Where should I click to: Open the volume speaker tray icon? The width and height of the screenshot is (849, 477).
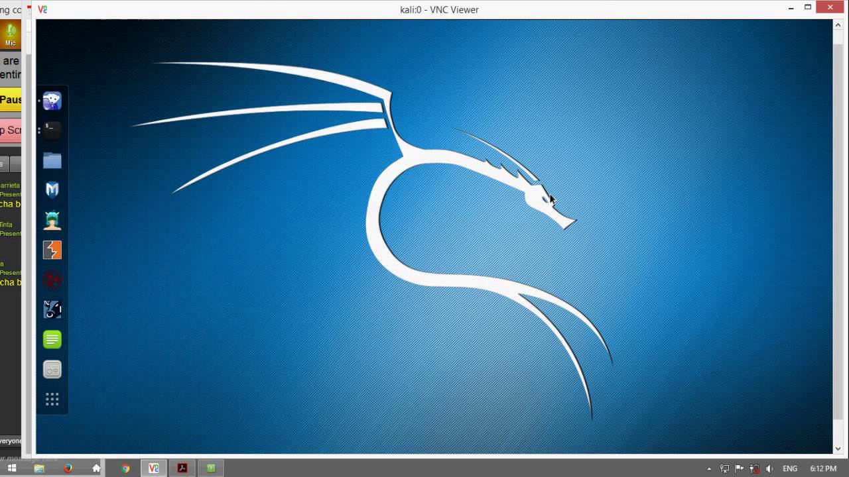(x=769, y=469)
